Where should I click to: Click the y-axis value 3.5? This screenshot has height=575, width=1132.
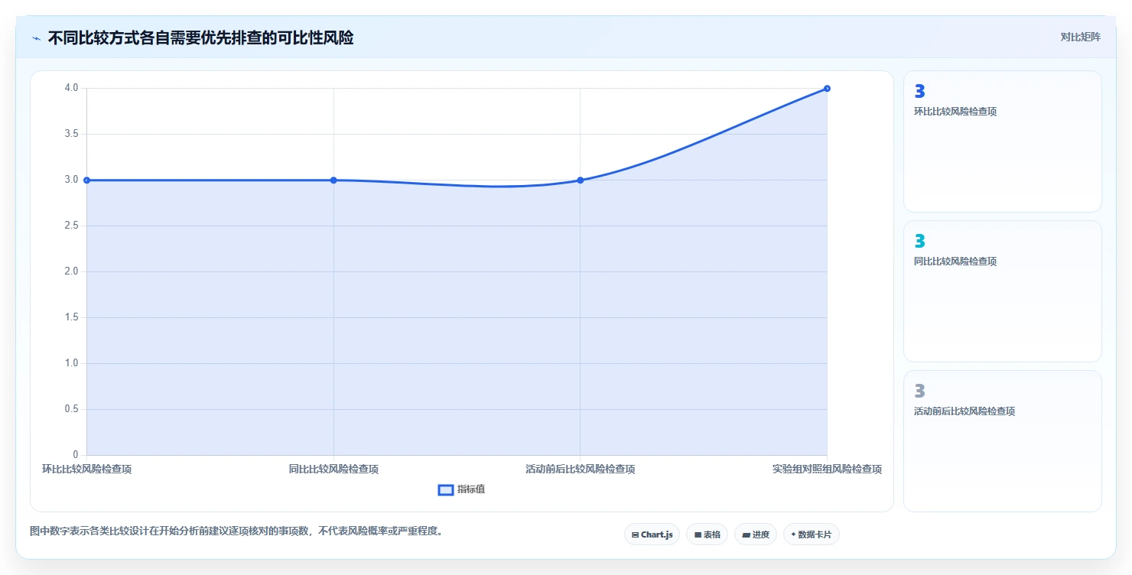71,134
